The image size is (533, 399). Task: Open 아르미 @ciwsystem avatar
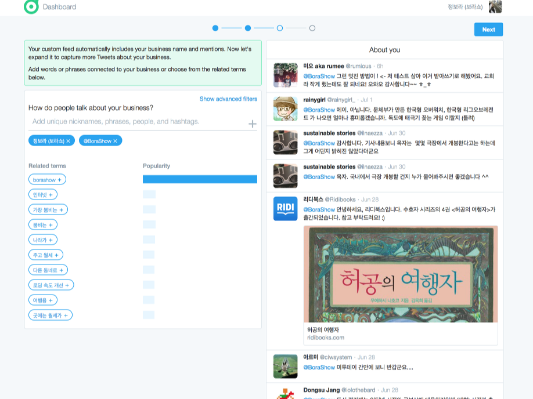[286, 367]
